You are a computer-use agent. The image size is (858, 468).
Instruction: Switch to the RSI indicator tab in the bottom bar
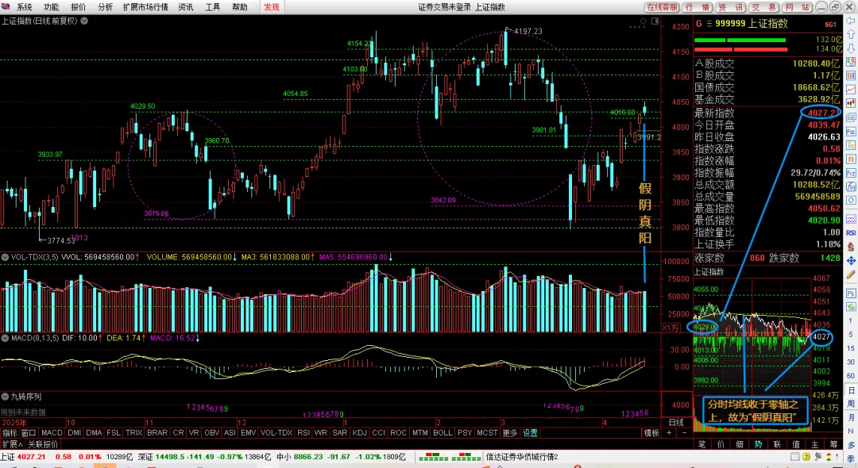303,432
